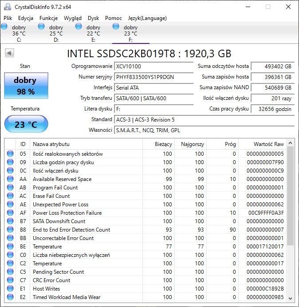Click the serial number field PHYF833500YS1P9DGN

(x=153, y=77)
